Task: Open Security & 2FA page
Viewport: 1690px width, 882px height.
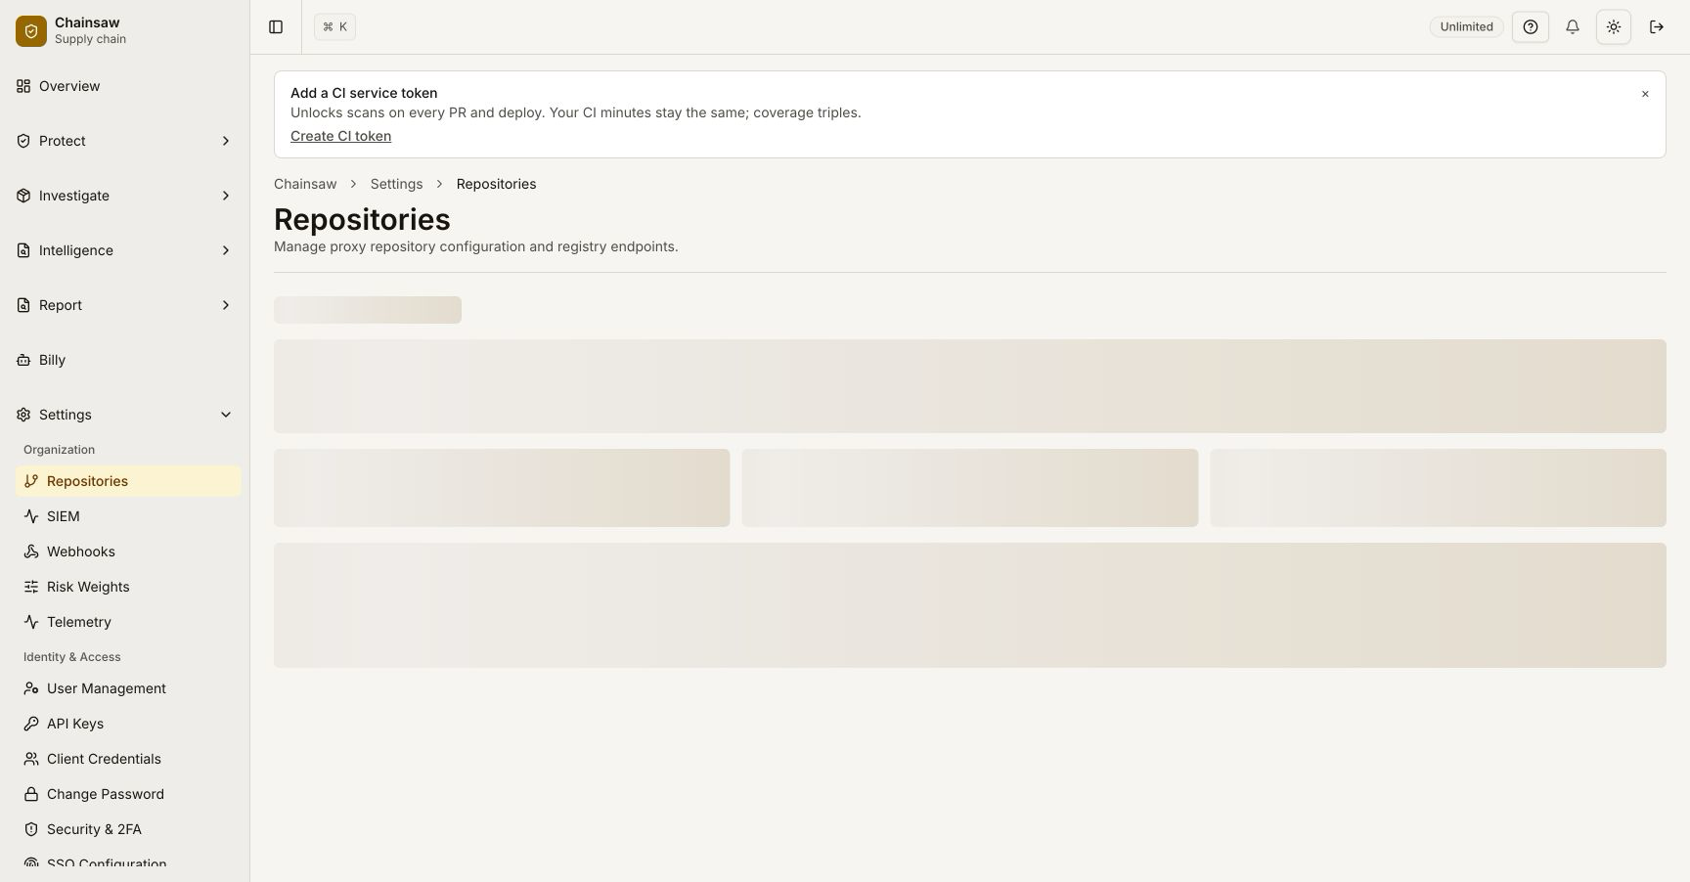Action: click(128, 829)
